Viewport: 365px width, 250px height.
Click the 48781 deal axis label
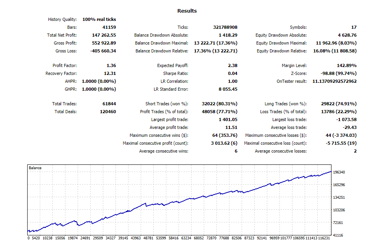[148, 238]
